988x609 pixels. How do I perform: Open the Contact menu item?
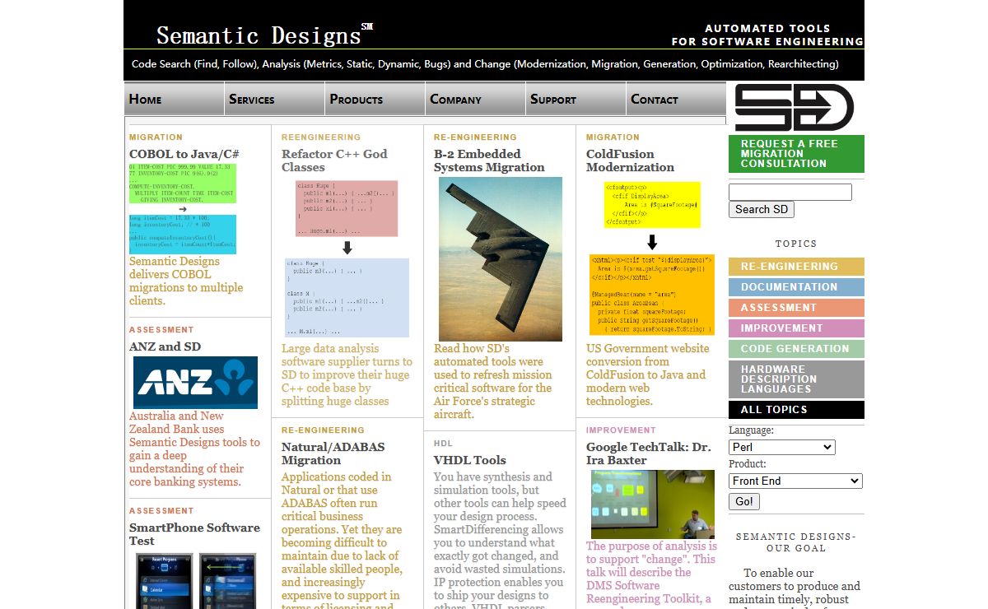click(676, 99)
